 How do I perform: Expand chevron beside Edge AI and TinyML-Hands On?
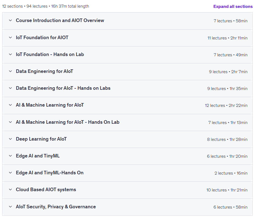[x=10, y=173]
